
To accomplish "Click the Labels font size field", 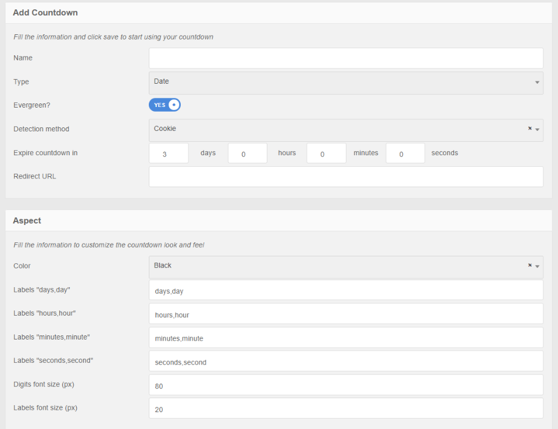I will (346, 409).
